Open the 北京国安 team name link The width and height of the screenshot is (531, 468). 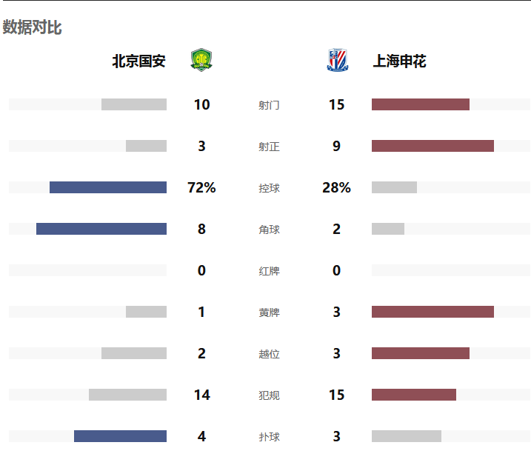pos(138,61)
